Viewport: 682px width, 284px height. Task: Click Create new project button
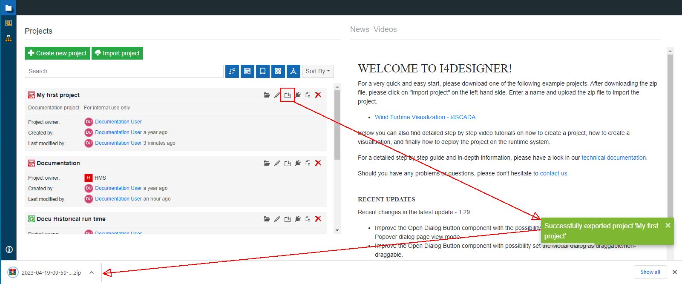[57, 53]
